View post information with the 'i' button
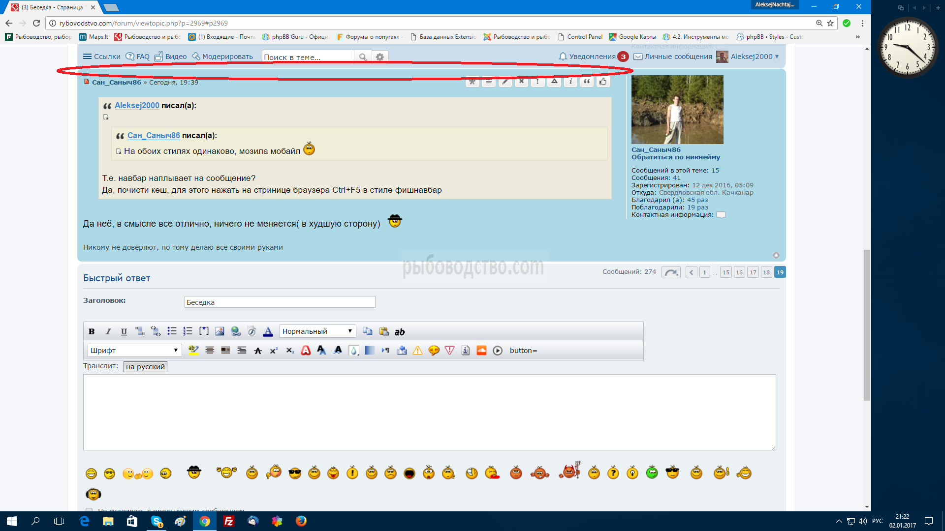Image resolution: width=945 pixels, height=531 pixels. pos(570,82)
